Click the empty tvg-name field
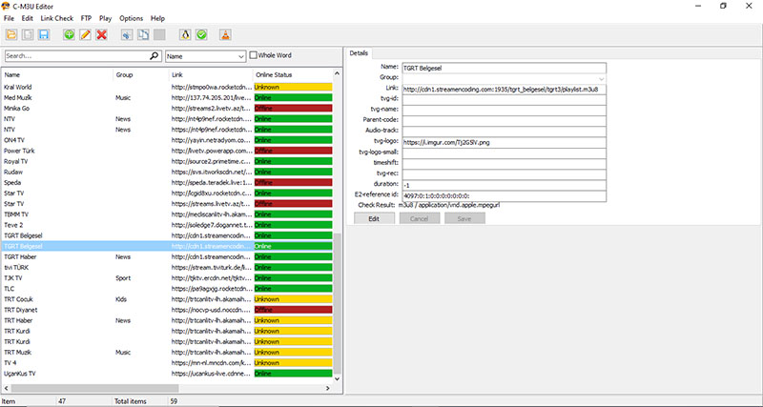This screenshot has width=763, height=407. point(505,111)
